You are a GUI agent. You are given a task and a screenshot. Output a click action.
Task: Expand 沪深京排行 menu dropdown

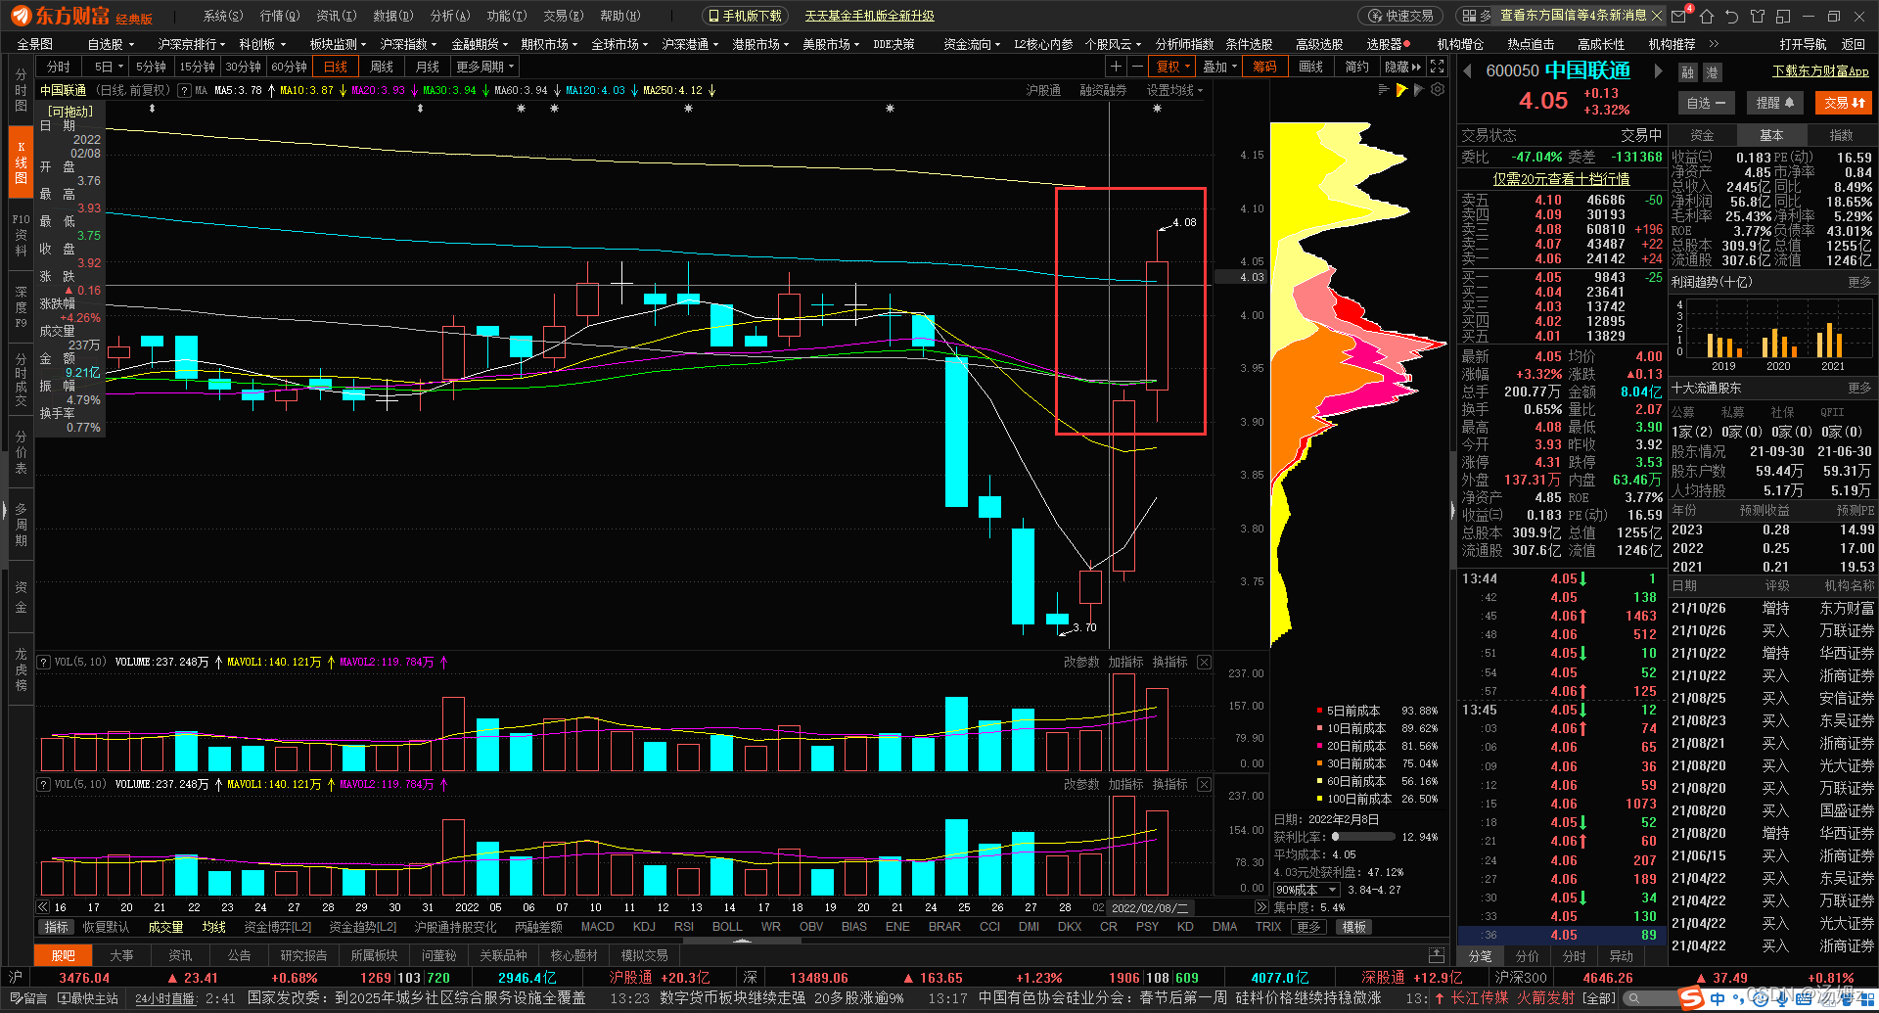pos(191,44)
